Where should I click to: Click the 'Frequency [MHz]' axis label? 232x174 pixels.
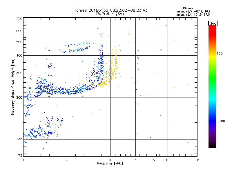110,164
